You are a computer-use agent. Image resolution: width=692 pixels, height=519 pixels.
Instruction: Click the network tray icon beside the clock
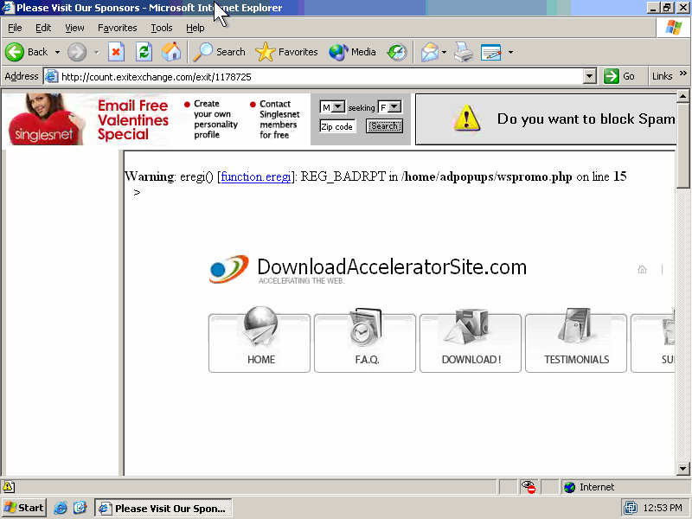click(631, 508)
